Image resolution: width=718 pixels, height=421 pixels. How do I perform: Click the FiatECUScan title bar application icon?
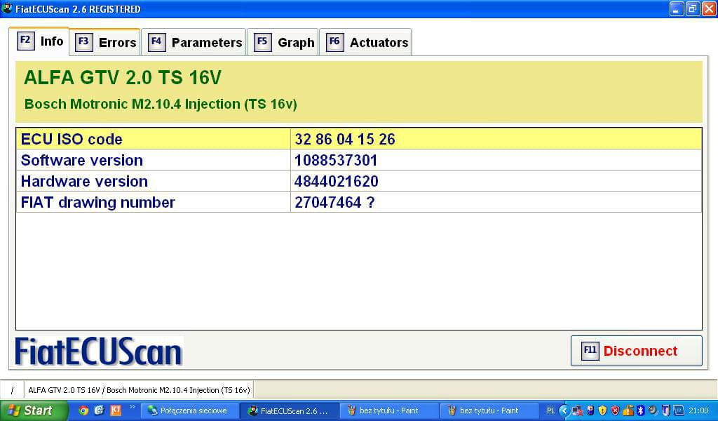tap(7, 8)
